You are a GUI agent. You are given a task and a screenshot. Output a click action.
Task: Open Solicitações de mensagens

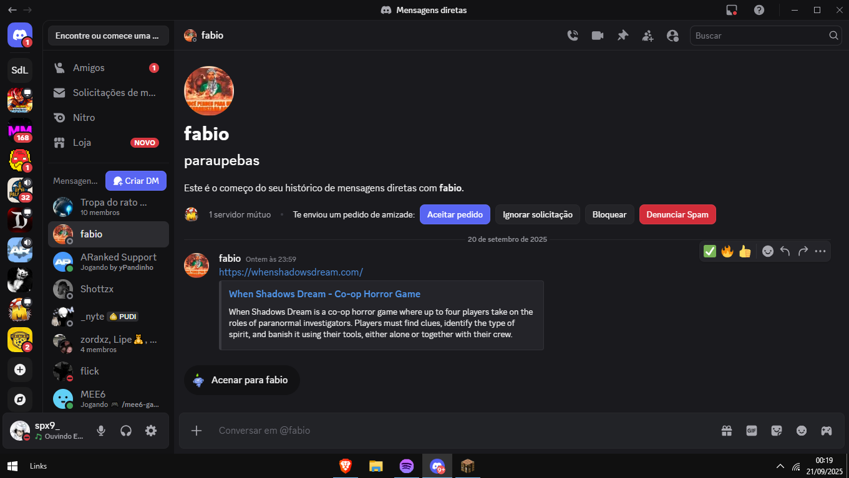(109, 93)
